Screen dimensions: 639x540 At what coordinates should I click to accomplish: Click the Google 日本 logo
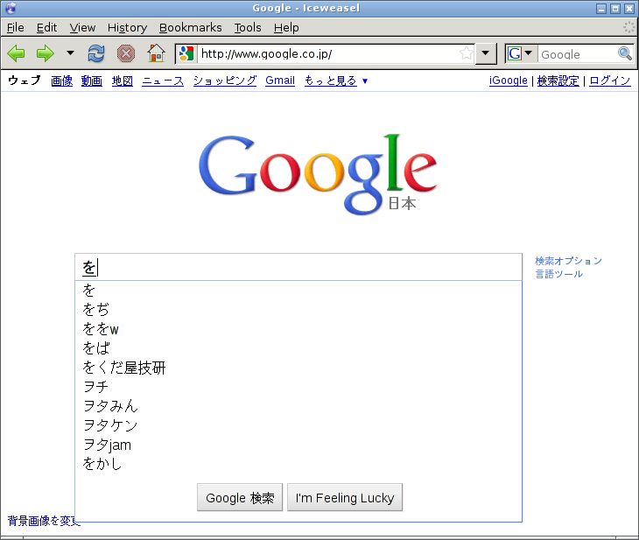[318, 174]
